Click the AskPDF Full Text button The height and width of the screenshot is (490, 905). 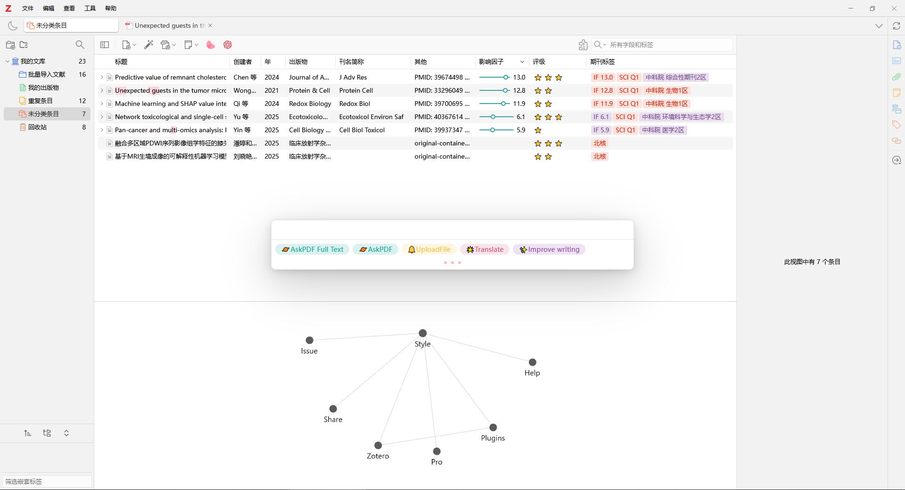(x=313, y=249)
